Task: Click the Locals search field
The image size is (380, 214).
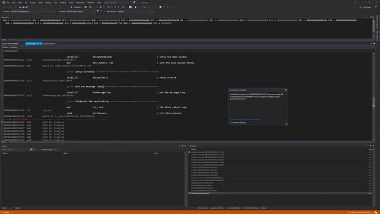Action: click(x=15, y=150)
